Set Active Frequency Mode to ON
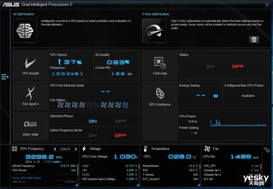This screenshot has width=273, height=189. (93, 135)
